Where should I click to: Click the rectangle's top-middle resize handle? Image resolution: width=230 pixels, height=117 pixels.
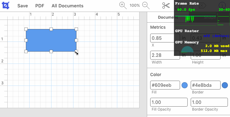[x=51, y=29]
